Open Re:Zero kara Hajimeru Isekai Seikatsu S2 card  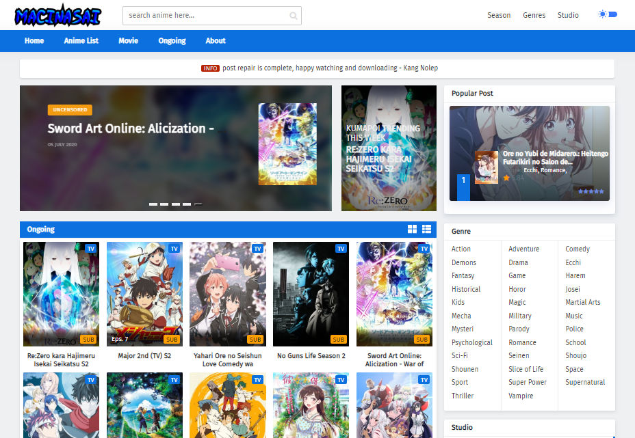[x=61, y=294]
